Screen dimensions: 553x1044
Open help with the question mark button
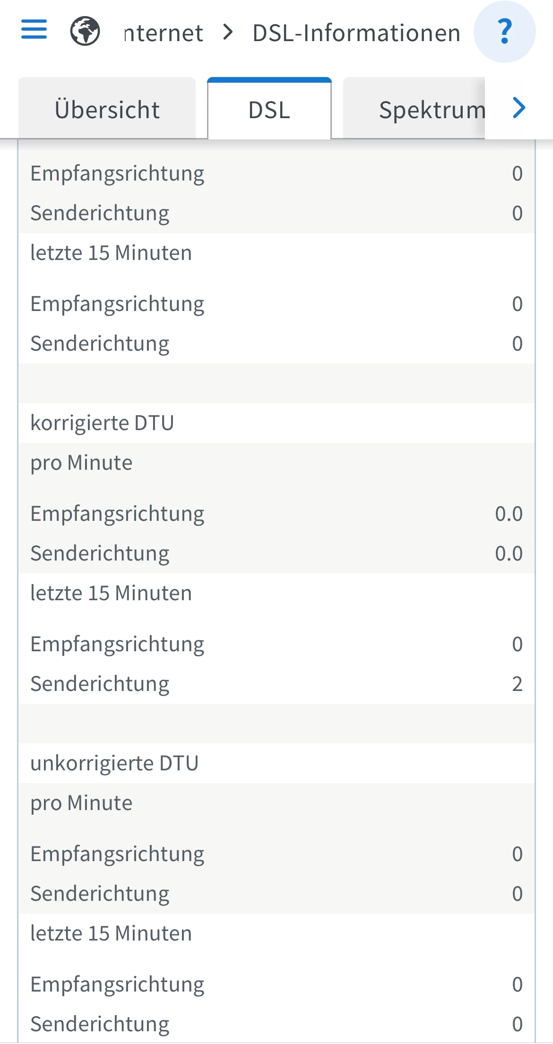point(504,32)
